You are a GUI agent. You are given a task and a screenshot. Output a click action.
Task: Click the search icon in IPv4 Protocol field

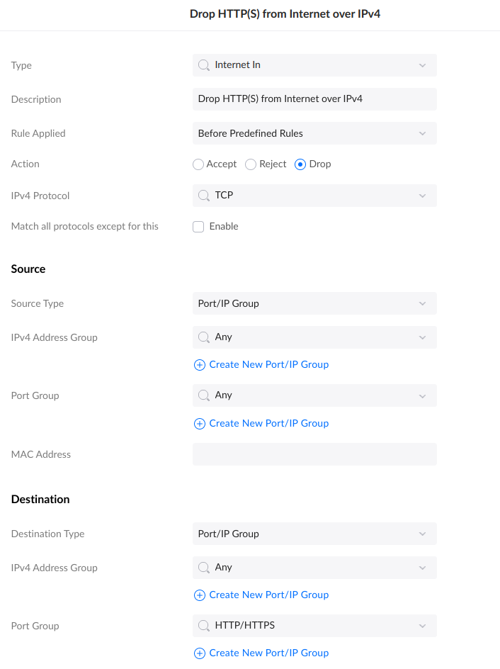[x=203, y=196]
